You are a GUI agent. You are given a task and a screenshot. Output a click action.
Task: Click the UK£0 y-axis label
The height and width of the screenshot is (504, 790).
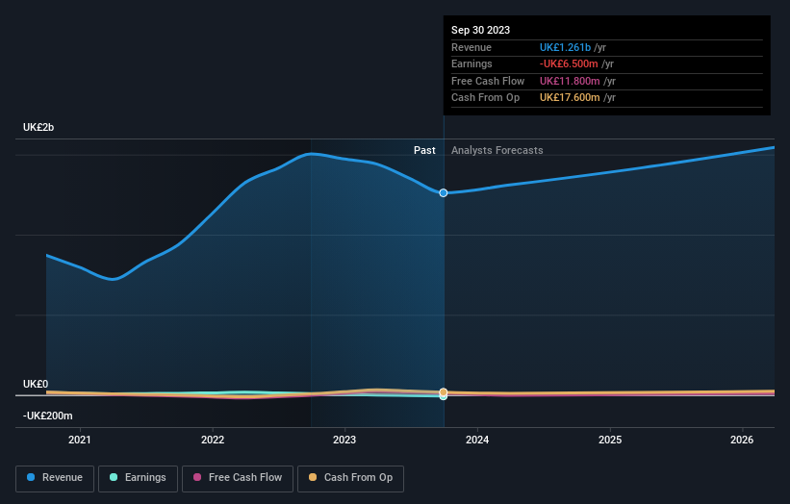click(36, 384)
